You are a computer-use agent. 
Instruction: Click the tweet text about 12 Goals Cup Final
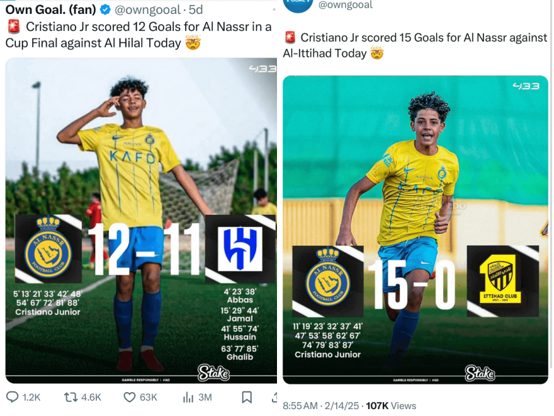click(x=138, y=35)
